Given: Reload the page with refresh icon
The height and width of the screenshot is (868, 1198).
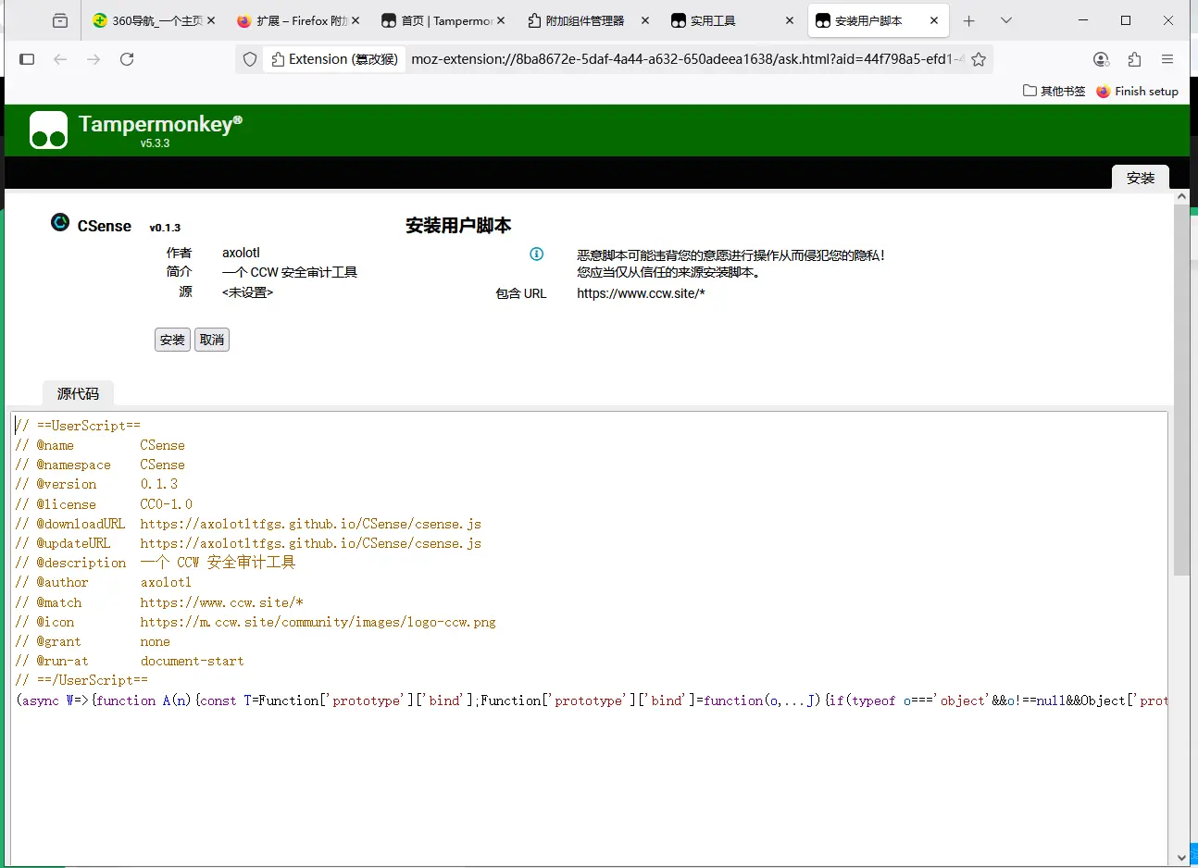Looking at the screenshot, I should tap(127, 59).
